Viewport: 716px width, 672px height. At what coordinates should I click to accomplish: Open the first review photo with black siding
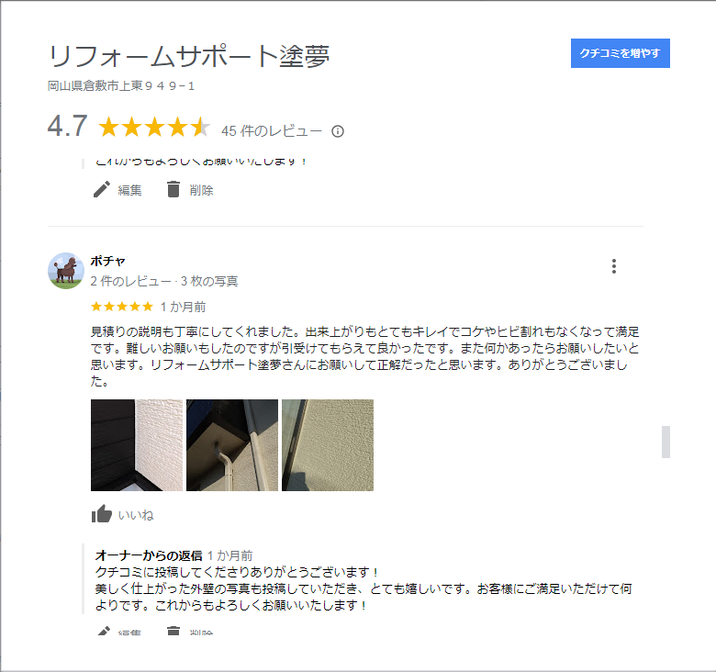[x=137, y=445]
